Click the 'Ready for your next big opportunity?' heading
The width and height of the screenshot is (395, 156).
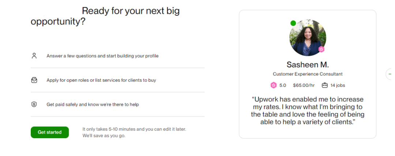pyautogui.click(x=105, y=16)
